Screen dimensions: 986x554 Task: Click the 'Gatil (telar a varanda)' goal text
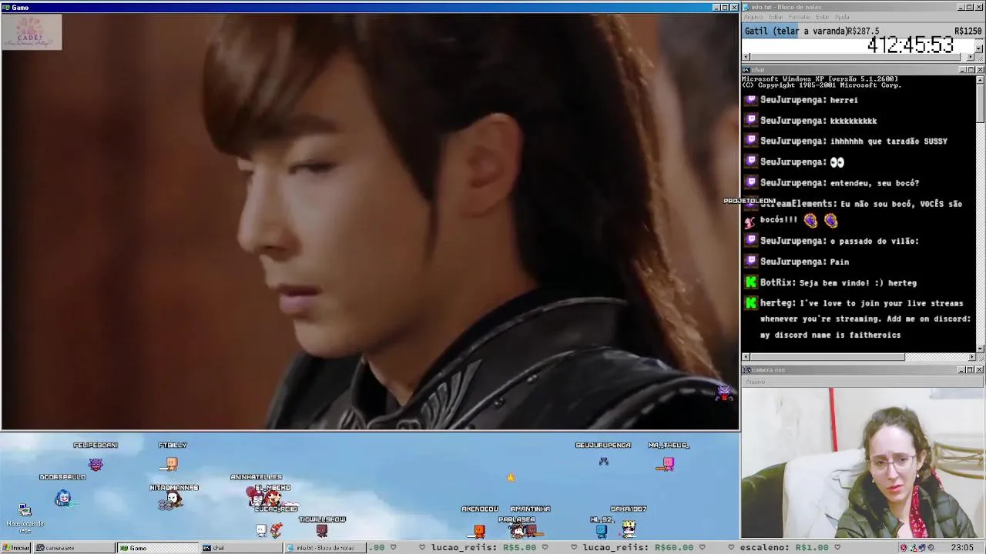pyautogui.click(x=796, y=32)
